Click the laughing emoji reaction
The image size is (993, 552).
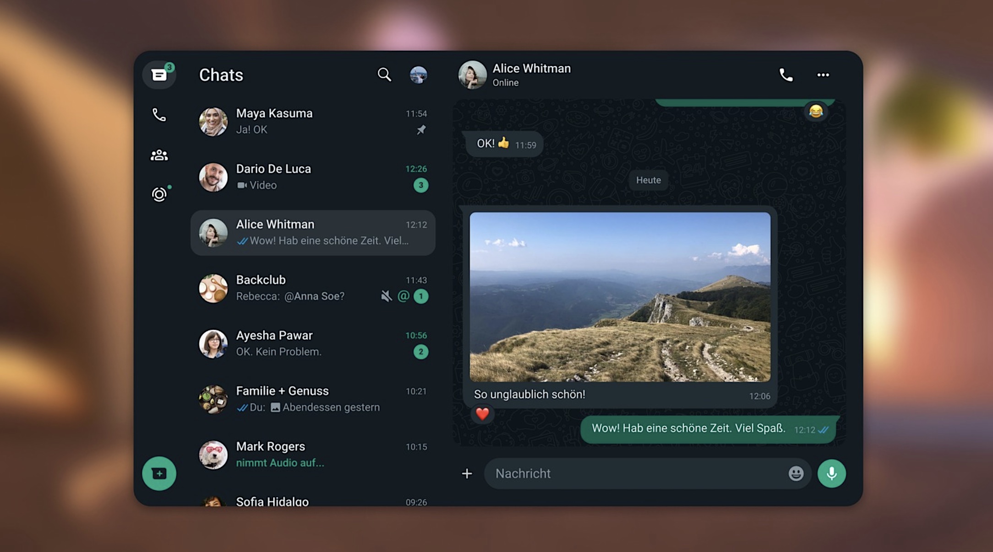[816, 111]
